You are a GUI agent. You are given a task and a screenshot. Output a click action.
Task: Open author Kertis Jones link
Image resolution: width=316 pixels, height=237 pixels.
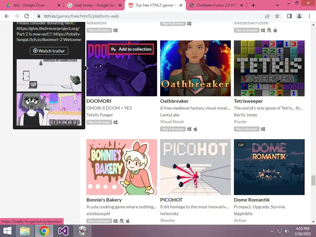245,115
